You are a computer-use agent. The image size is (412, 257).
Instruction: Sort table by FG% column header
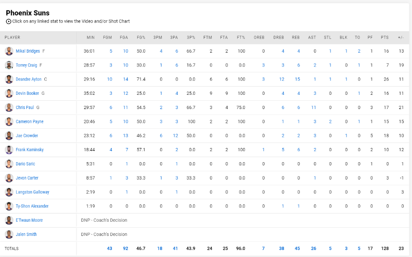[141, 38]
